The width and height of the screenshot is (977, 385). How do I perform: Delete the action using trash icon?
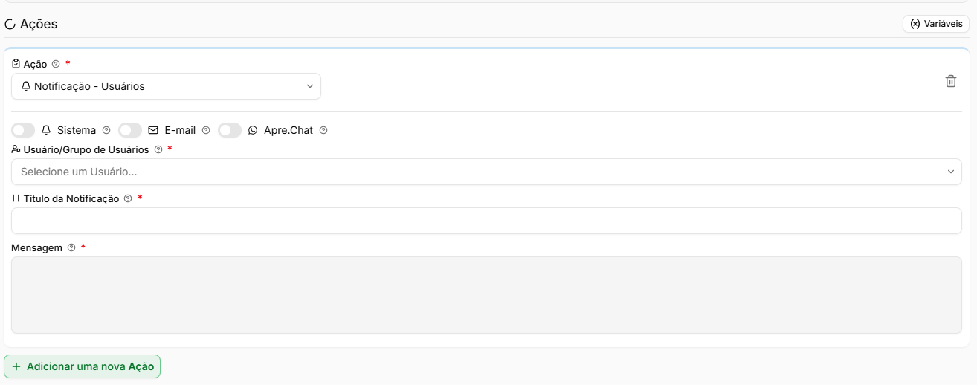(x=950, y=82)
